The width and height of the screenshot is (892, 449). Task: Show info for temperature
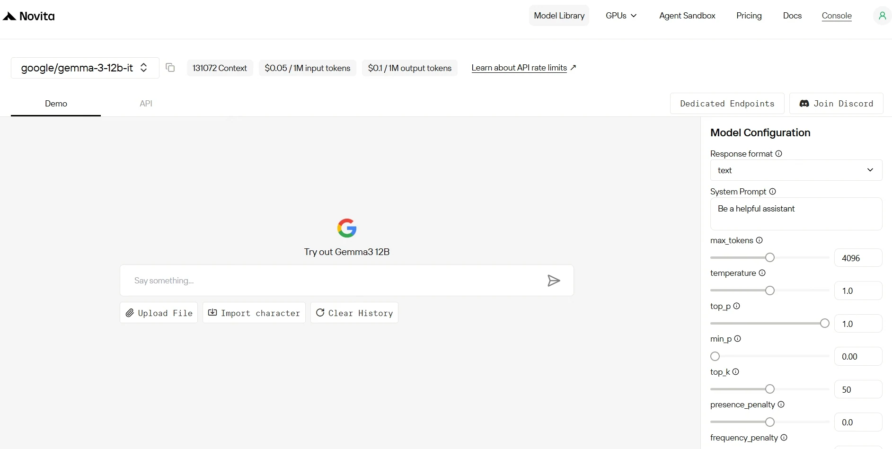[762, 273]
